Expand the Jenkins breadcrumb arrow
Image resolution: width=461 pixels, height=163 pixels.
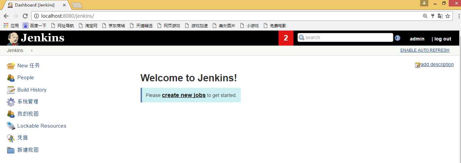32,50
